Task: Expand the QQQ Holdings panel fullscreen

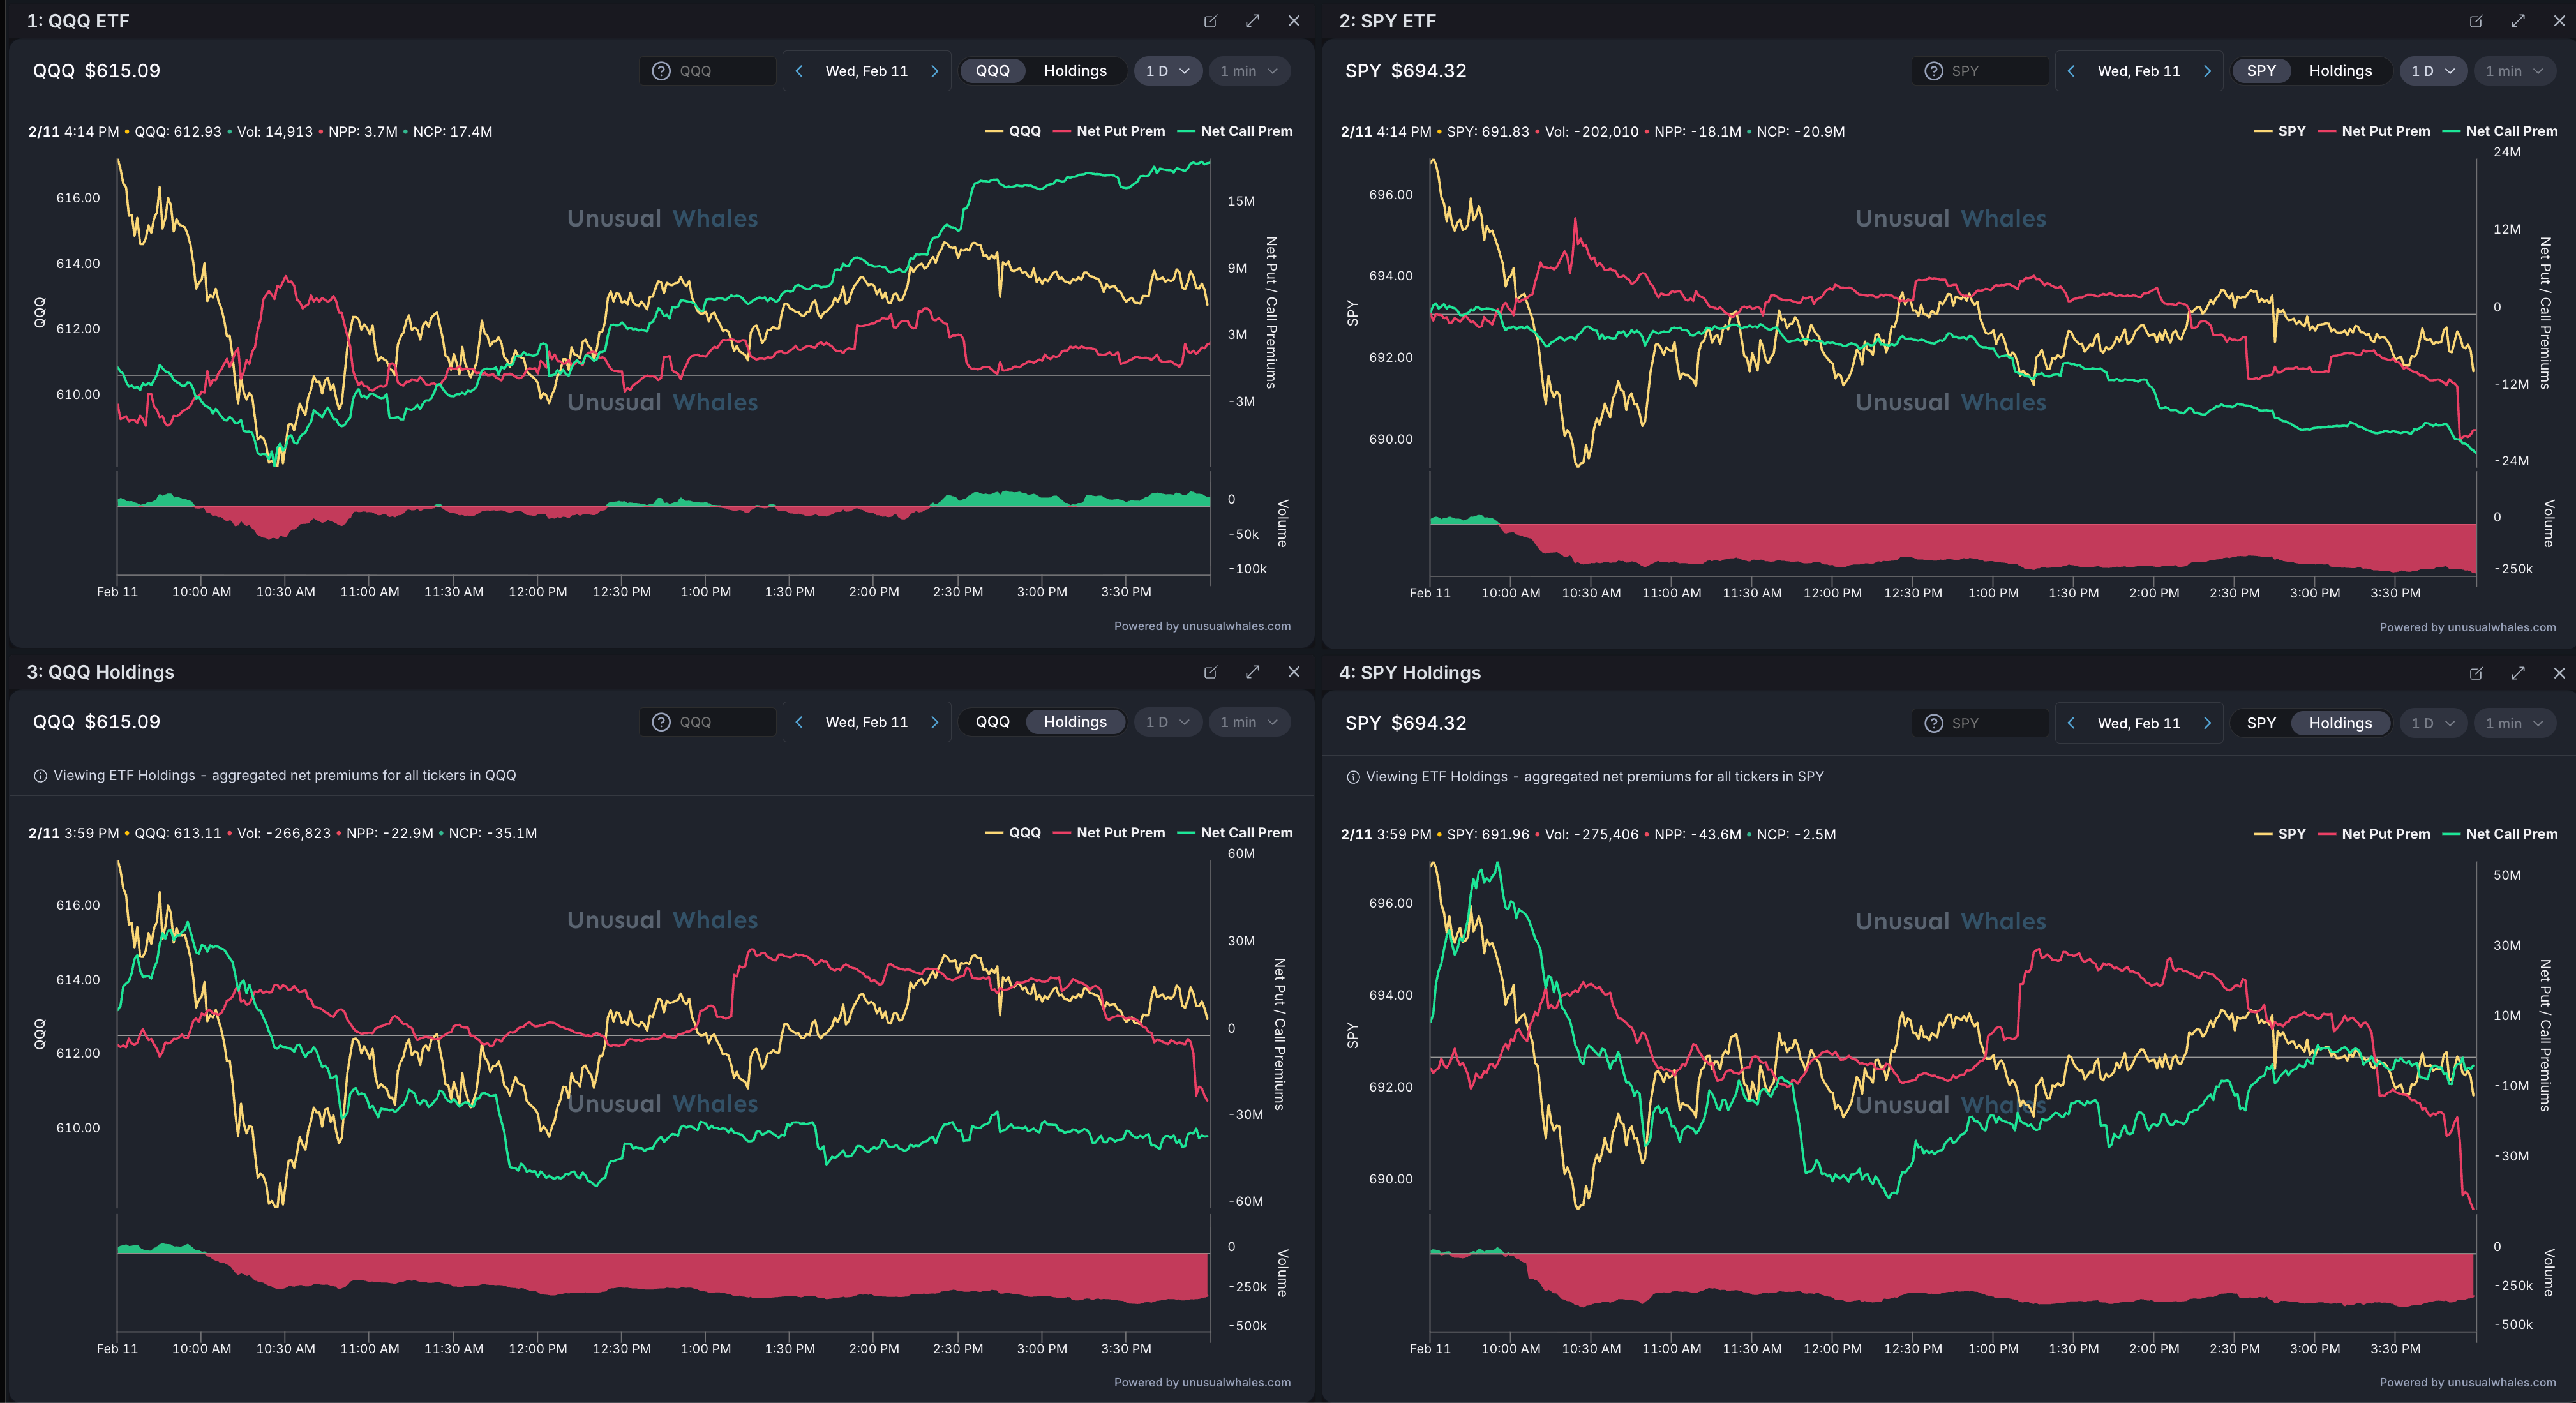Action: coord(1252,672)
